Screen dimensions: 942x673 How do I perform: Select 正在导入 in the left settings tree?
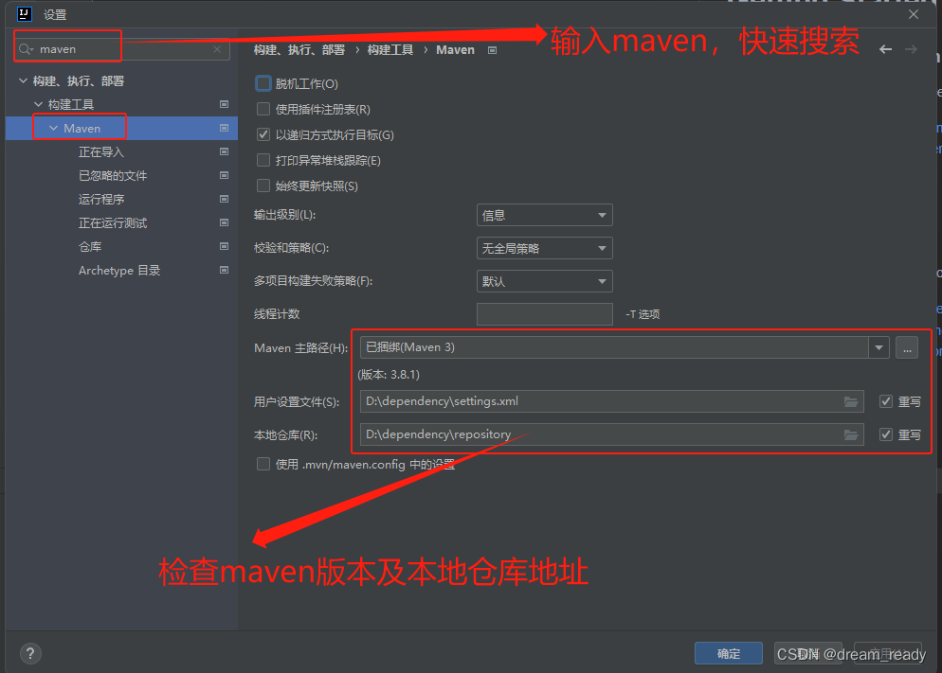tap(101, 151)
